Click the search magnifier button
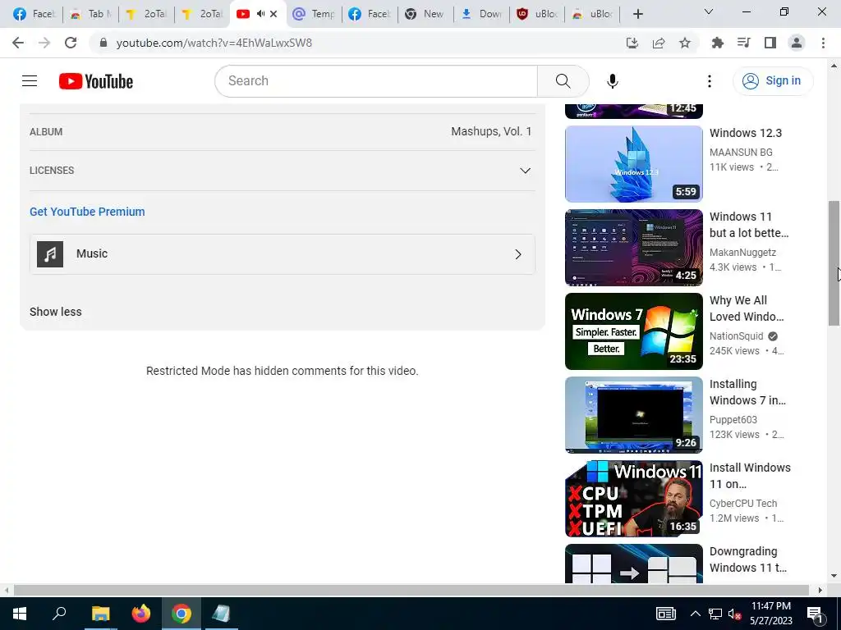Viewport: 841px width, 630px height. [563, 81]
